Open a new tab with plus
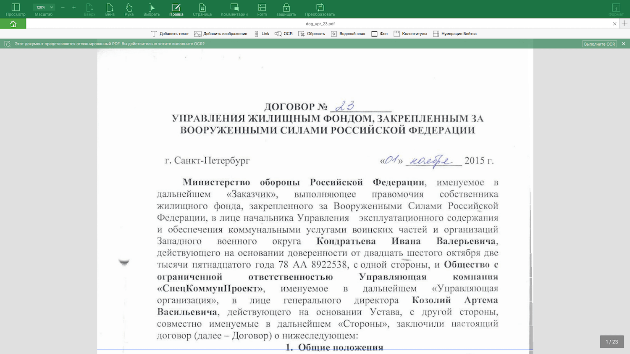The height and width of the screenshot is (354, 630). pos(625,23)
